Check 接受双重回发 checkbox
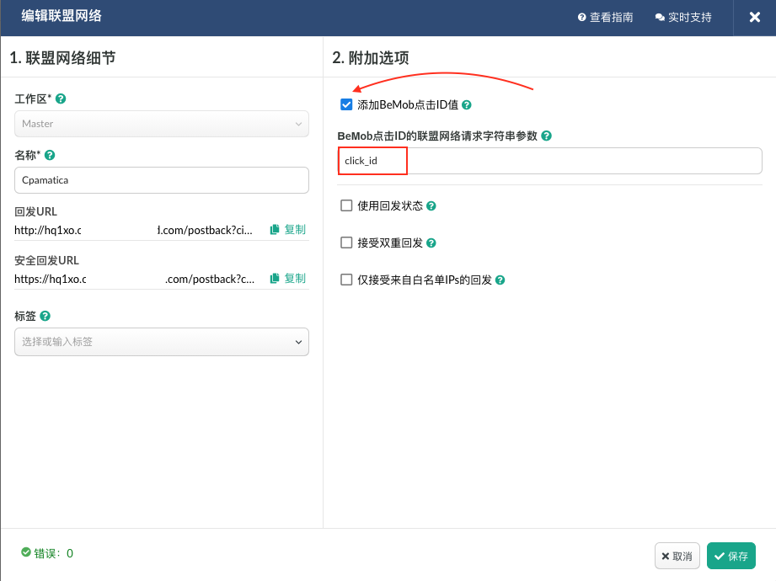 click(x=346, y=243)
